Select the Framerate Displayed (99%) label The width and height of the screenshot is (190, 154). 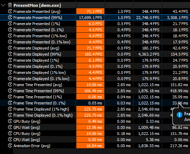pos(37,54)
